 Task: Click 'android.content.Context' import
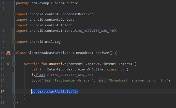52,20
